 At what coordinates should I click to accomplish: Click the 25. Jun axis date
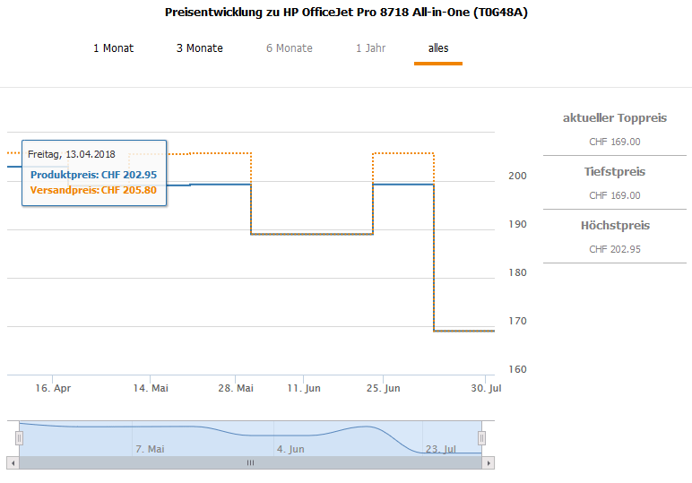(382, 389)
